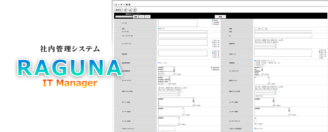This screenshot has height=132, width=328.
Task: Tick the row checkbox for 性別
Action: pos(116,29)
